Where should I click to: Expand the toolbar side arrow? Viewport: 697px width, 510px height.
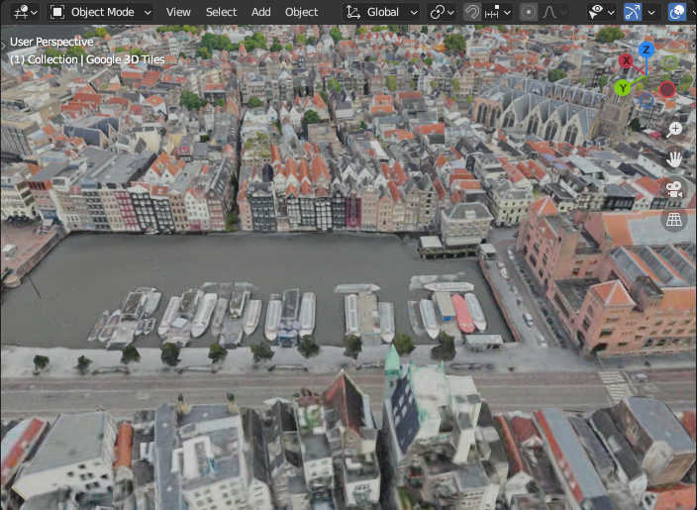(4, 45)
